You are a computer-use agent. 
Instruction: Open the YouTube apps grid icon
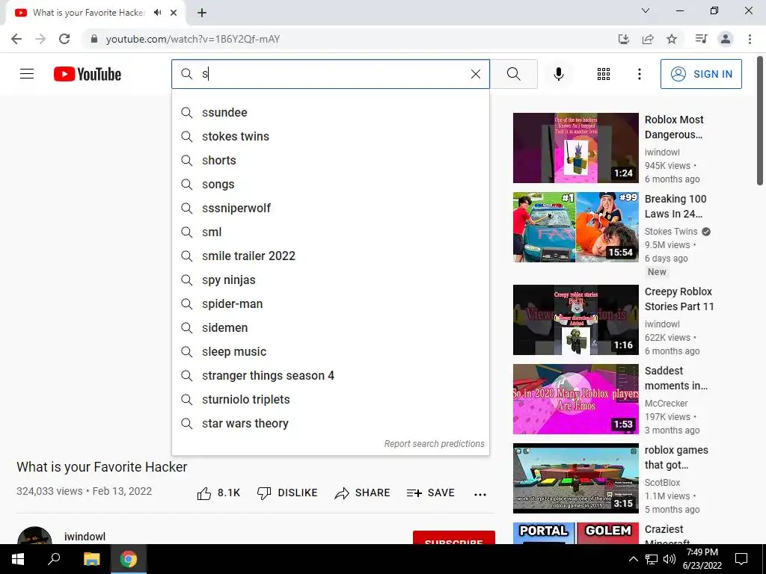[x=604, y=74]
